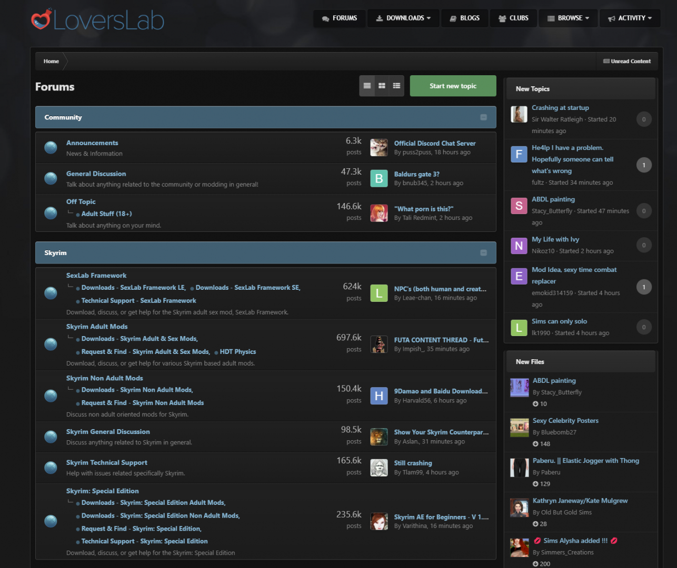Go to the Forums nav tab
This screenshot has width=677, height=568.
(x=340, y=18)
